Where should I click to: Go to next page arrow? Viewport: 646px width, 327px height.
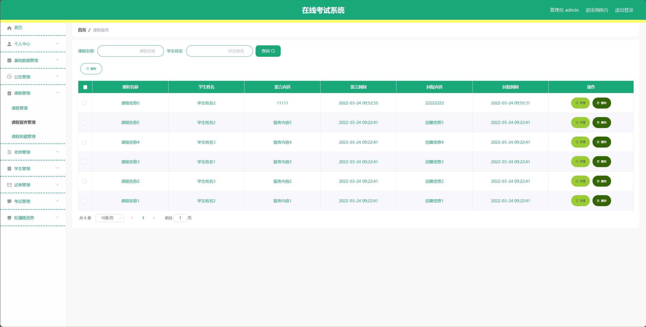pos(154,218)
